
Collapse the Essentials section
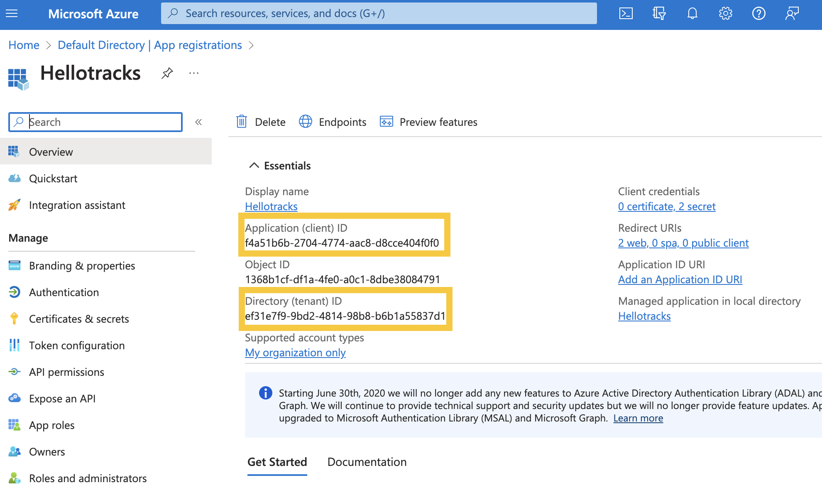254,166
